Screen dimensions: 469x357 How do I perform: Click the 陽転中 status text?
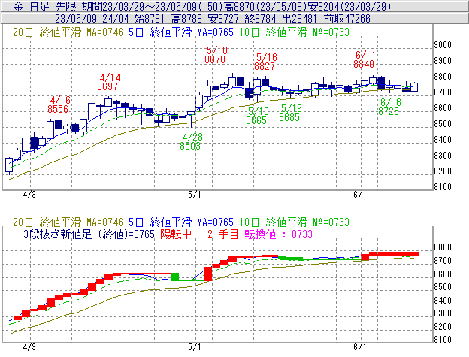tap(176, 234)
